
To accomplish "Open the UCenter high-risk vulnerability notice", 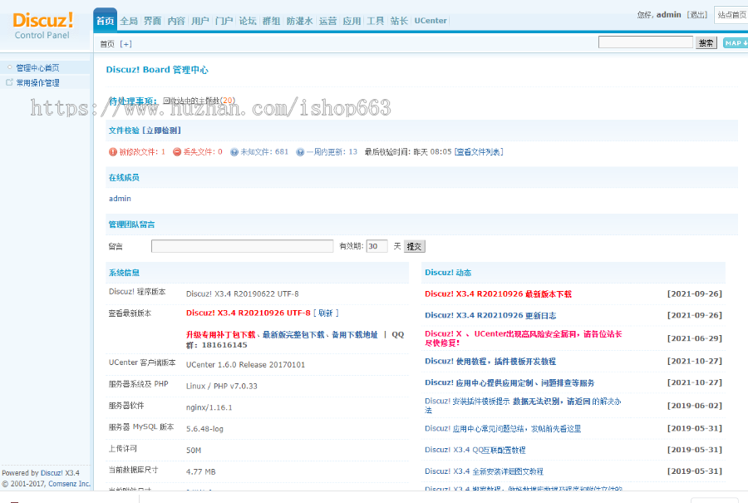I will click(524, 338).
